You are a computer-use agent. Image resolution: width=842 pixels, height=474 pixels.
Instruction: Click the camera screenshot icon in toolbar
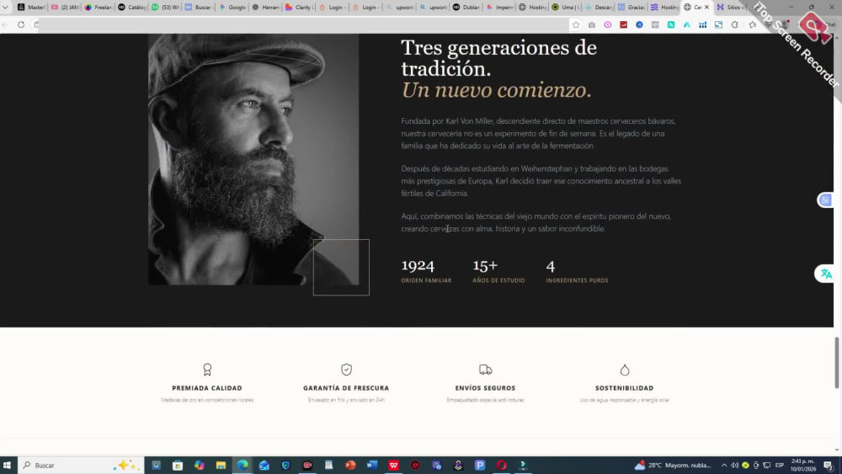pos(592,24)
